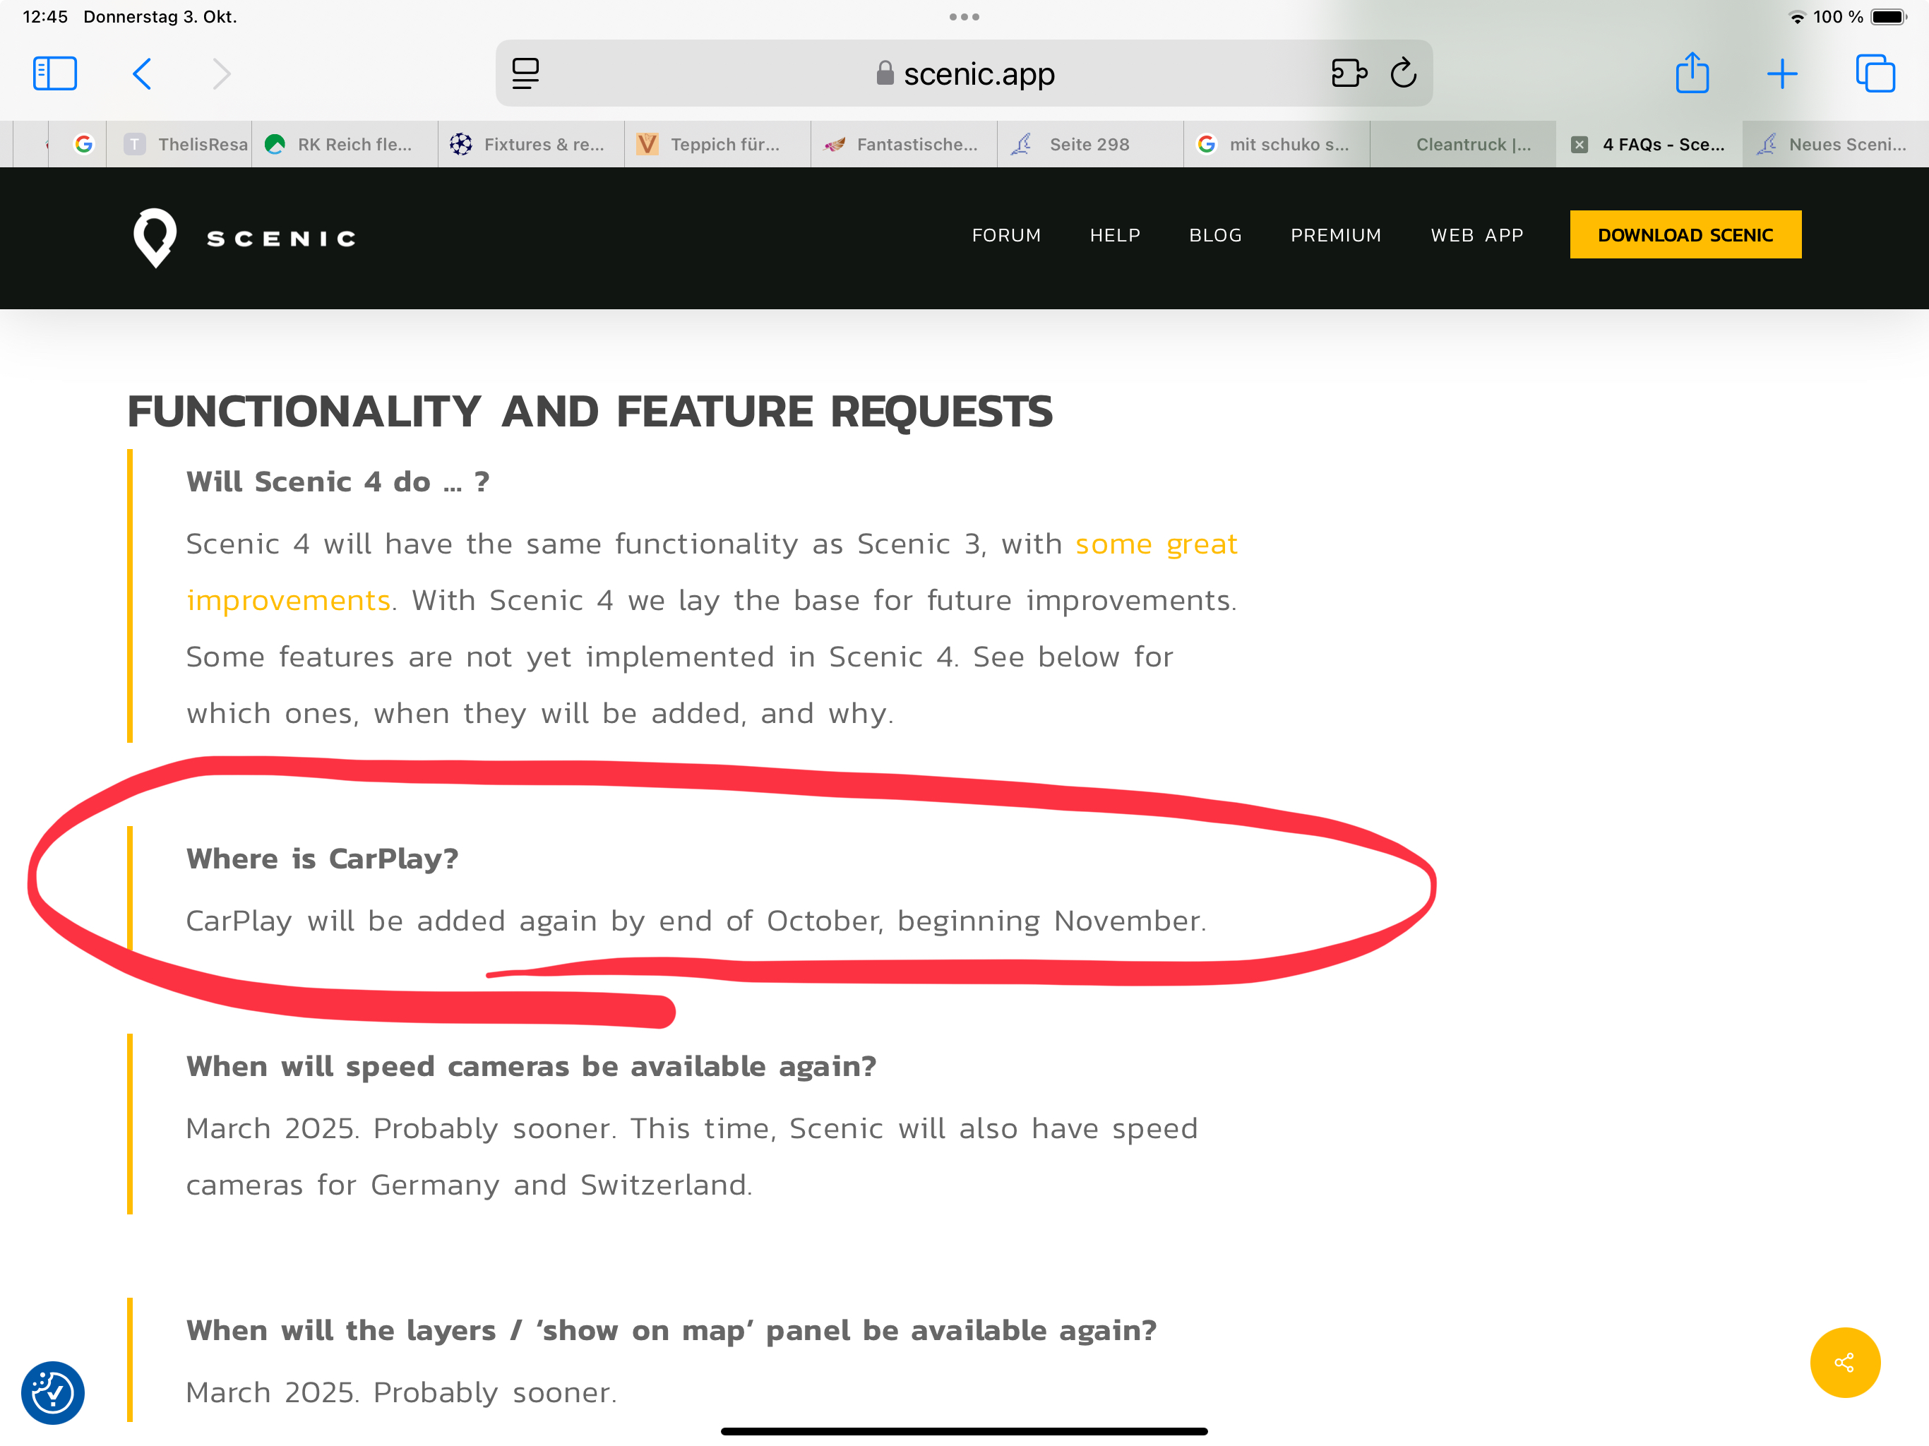Screen dimensions: 1929x1446
Task: Tap the yellow share floating button
Action: [1844, 1362]
